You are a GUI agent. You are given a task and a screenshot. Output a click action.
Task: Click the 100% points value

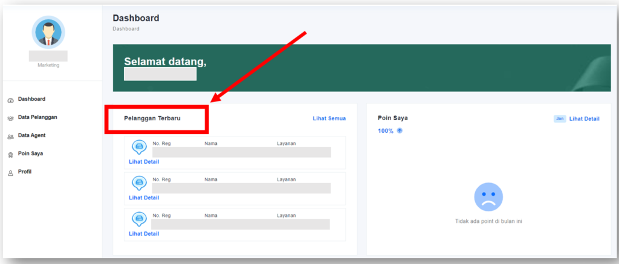(x=386, y=131)
